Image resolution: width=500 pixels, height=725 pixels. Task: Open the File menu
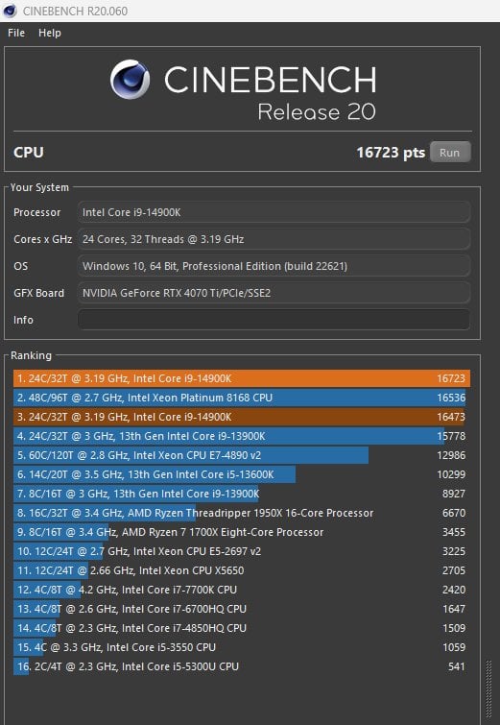[x=16, y=33]
